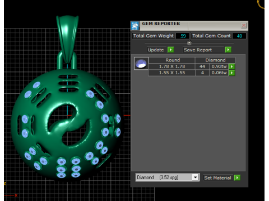269x201 pixels.
Task: Close the Gem Reporter panel
Action: (244, 26)
